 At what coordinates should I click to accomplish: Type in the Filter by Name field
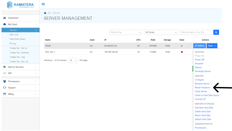(195, 32)
